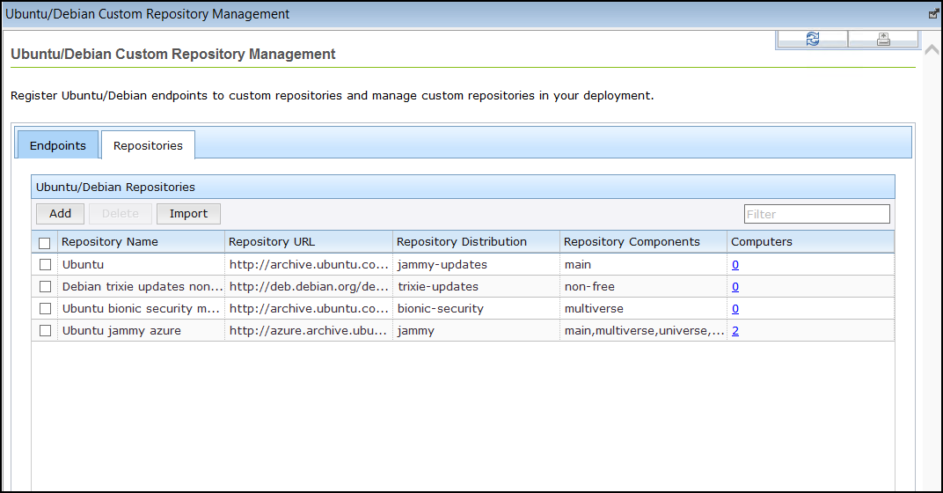Screen dimensions: 943x493
Task: Click URL cell in the bionic-security row
Action: click(309, 308)
